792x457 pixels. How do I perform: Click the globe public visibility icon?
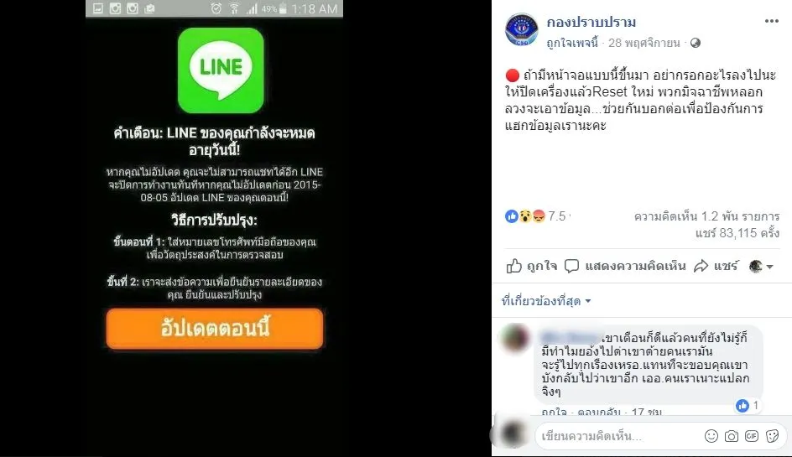(696, 43)
